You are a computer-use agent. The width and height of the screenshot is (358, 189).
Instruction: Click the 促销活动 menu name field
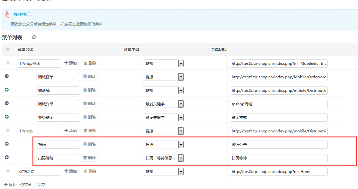(39, 172)
